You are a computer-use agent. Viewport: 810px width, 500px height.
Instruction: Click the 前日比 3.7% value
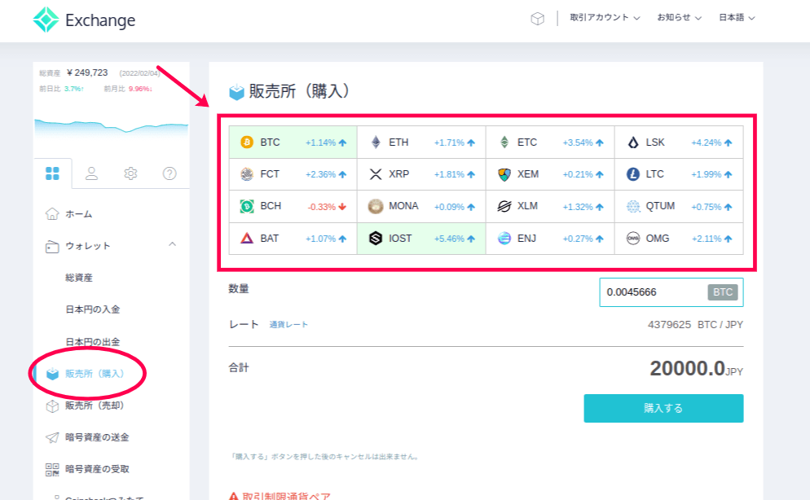click(x=74, y=89)
